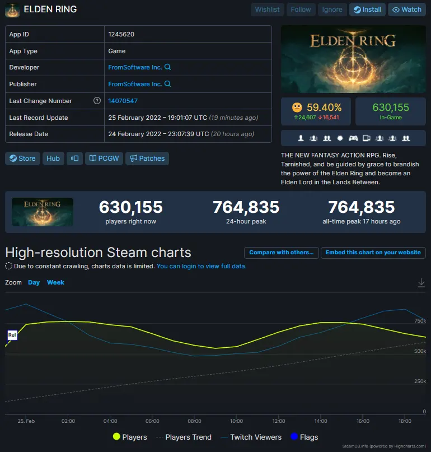
Task: Click the Rel release flag marker on chart
Action: click(x=12, y=335)
